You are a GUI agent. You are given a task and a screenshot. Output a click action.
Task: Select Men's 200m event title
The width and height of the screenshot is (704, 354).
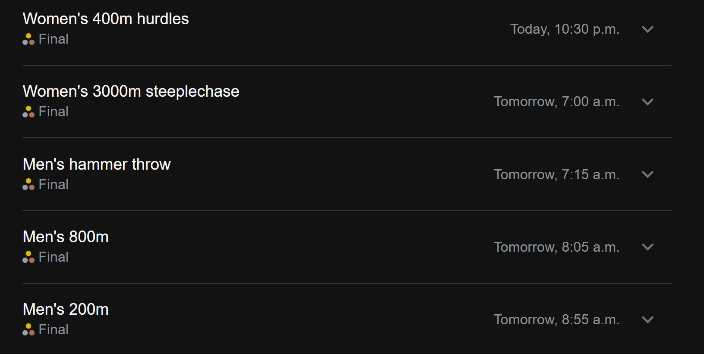(x=66, y=310)
